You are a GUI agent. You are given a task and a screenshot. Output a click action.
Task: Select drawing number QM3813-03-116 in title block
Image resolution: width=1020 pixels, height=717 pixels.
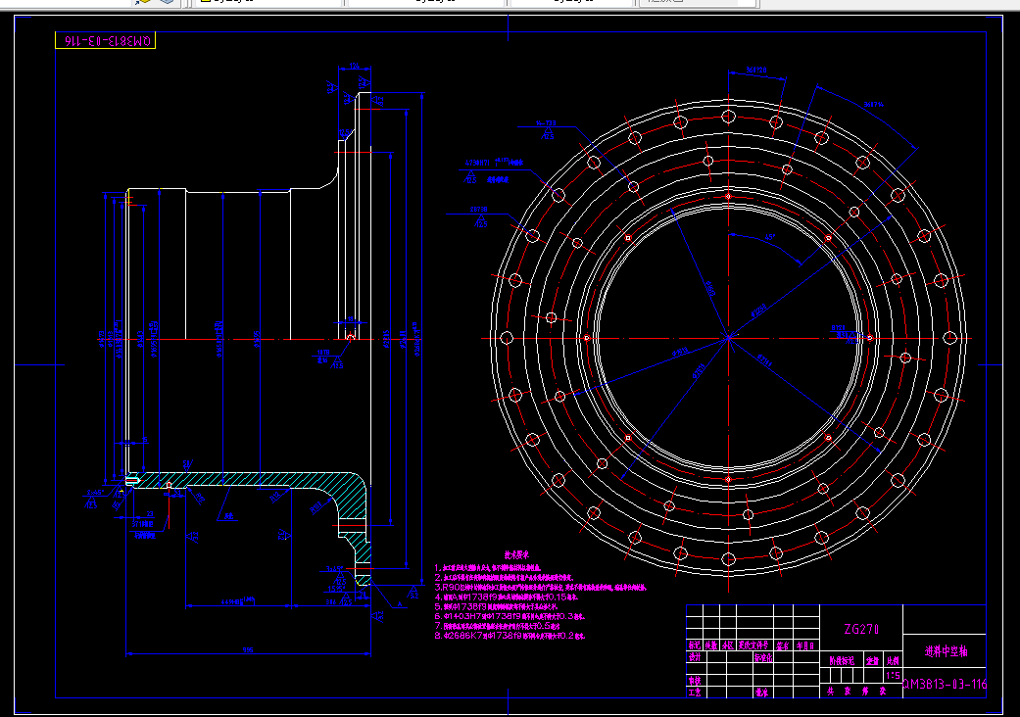946,684
